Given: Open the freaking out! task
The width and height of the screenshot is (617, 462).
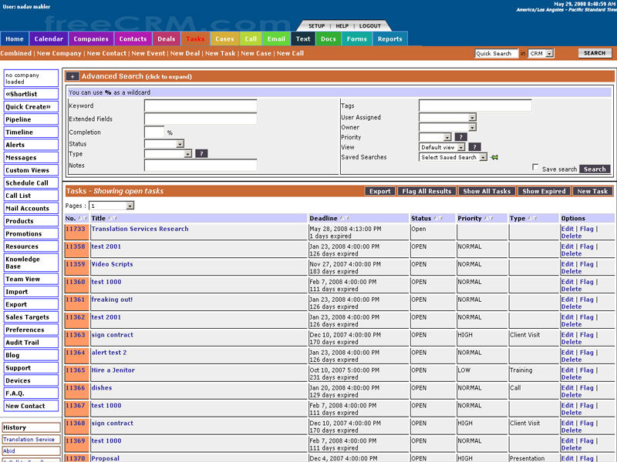Looking at the screenshot, I should click(112, 300).
